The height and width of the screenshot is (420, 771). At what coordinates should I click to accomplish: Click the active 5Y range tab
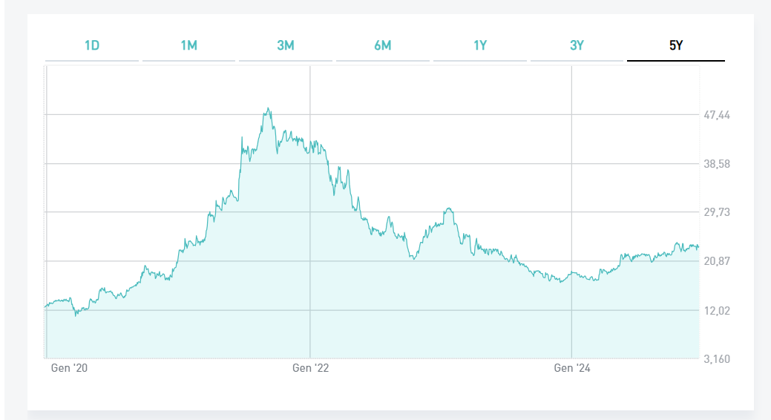[x=675, y=46]
